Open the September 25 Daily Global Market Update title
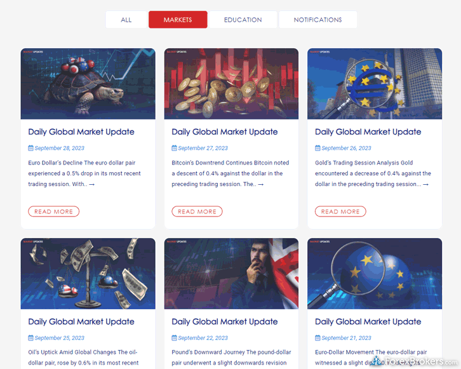Image resolution: width=461 pixels, height=369 pixels. tap(81, 321)
